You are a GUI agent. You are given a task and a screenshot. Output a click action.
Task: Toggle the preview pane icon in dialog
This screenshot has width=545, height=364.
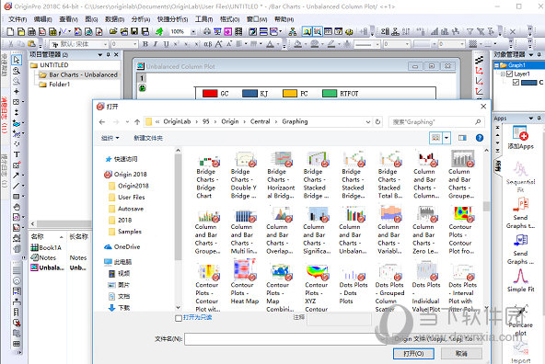pyautogui.click(x=462, y=138)
